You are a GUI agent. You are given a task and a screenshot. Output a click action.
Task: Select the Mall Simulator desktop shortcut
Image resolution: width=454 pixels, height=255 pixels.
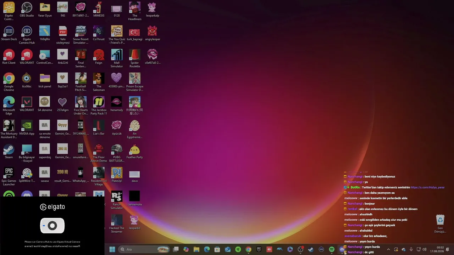point(117,59)
